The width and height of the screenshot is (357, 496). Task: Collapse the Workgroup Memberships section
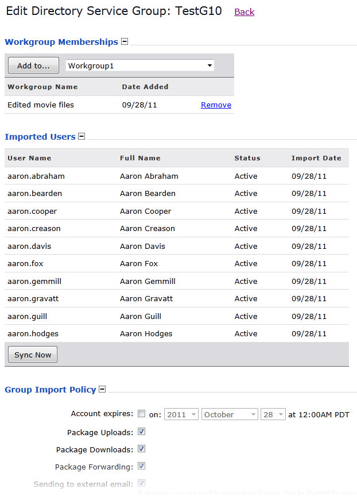pos(125,42)
